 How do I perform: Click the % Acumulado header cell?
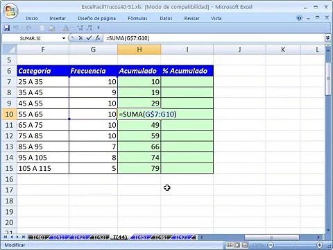[187, 71]
